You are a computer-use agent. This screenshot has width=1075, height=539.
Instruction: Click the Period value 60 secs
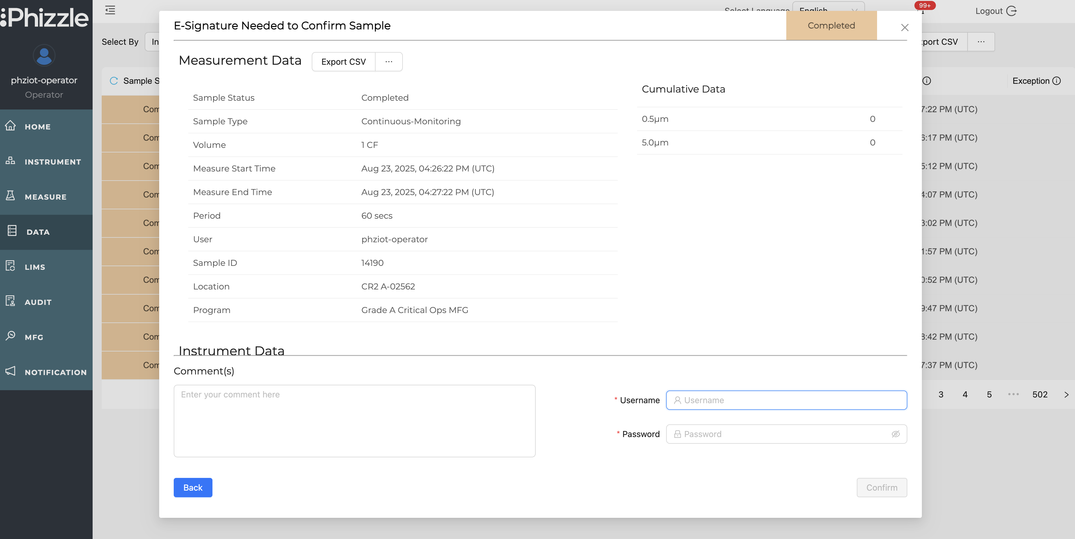pyautogui.click(x=376, y=216)
